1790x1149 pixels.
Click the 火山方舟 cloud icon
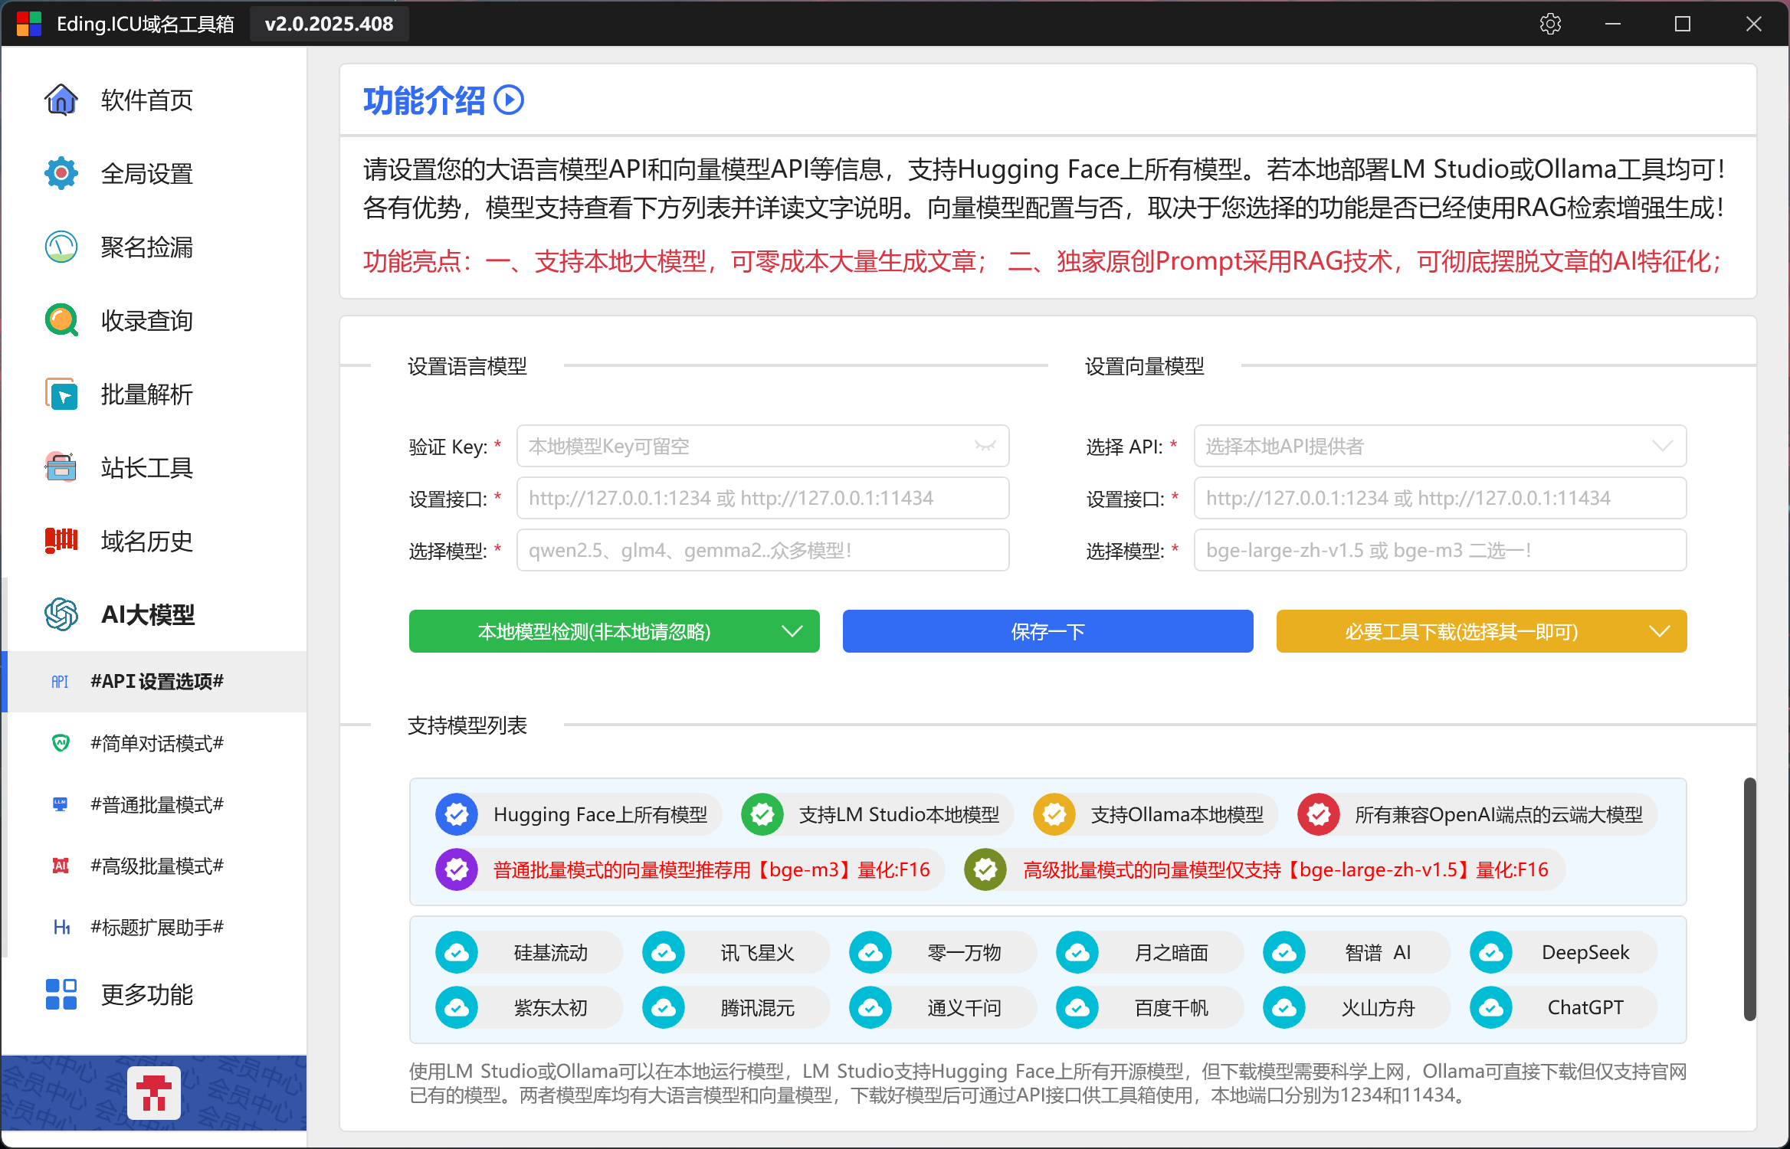[x=1284, y=1007]
